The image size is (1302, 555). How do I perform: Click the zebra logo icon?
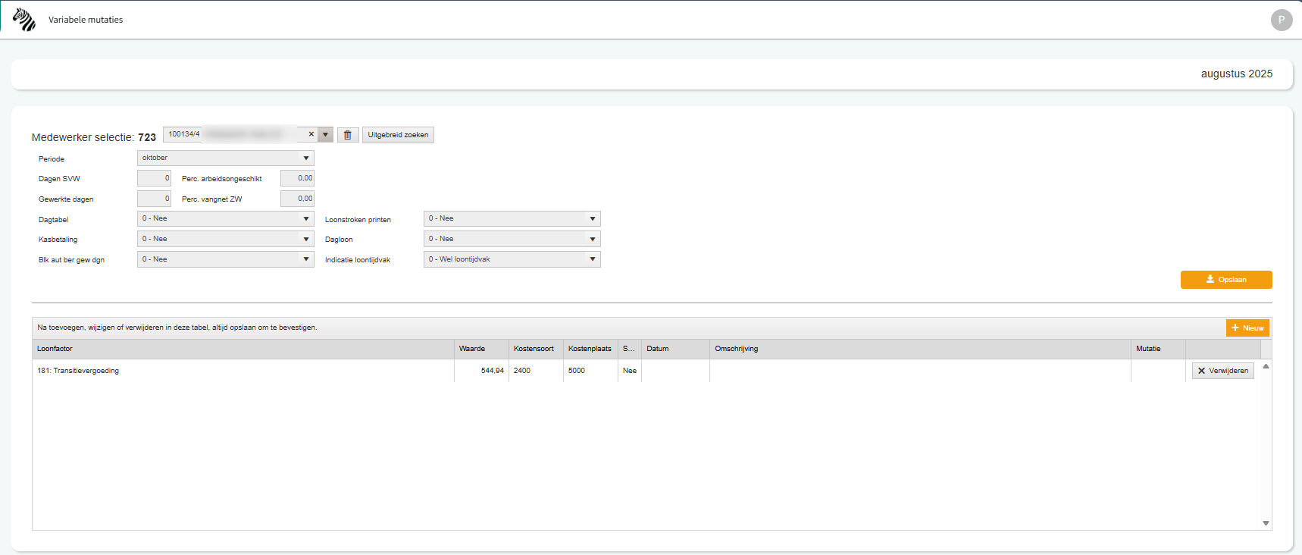(24, 20)
